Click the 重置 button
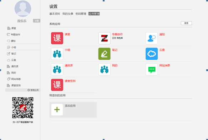 click(186, 23)
